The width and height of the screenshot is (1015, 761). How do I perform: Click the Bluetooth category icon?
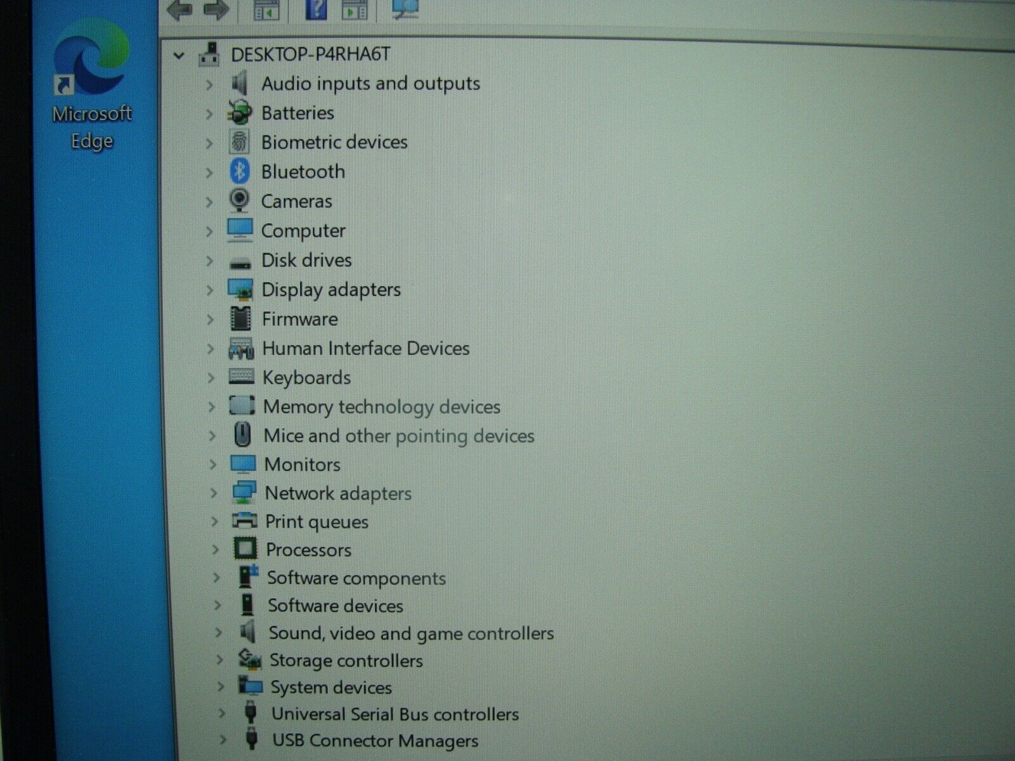239,171
